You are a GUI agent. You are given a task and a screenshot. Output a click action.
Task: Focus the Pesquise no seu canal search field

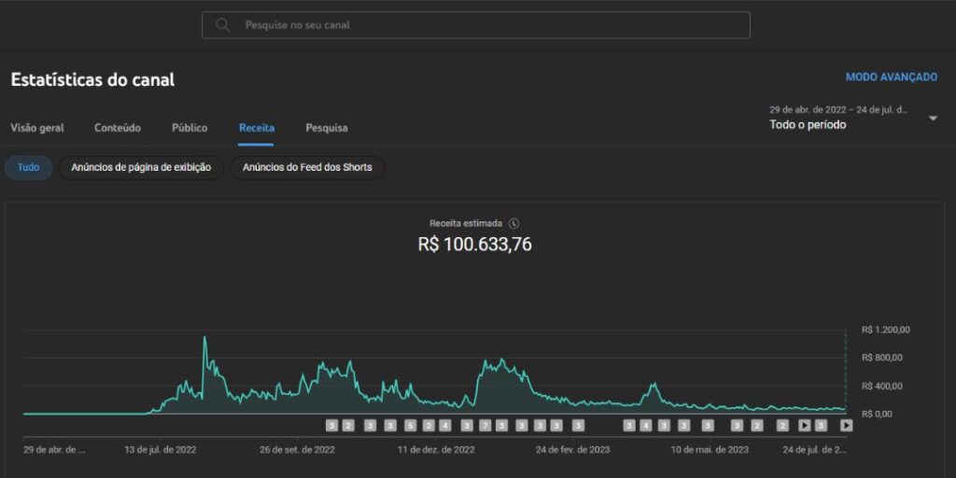click(x=475, y=25)
